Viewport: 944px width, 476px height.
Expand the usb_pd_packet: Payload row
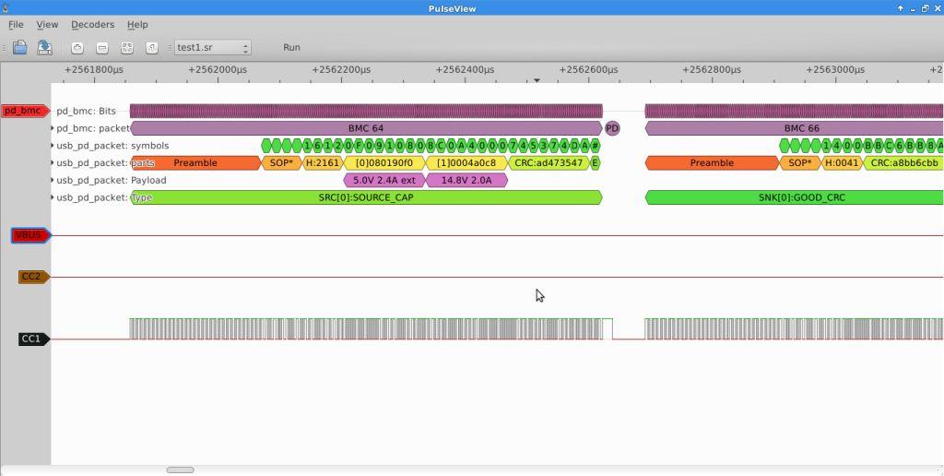[x=53, y=181]
